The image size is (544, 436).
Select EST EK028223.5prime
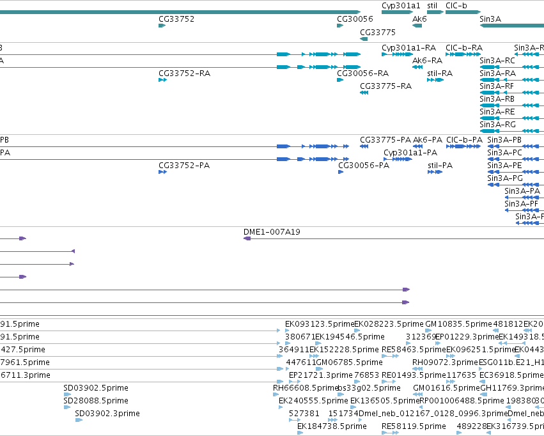coord(357,331)
